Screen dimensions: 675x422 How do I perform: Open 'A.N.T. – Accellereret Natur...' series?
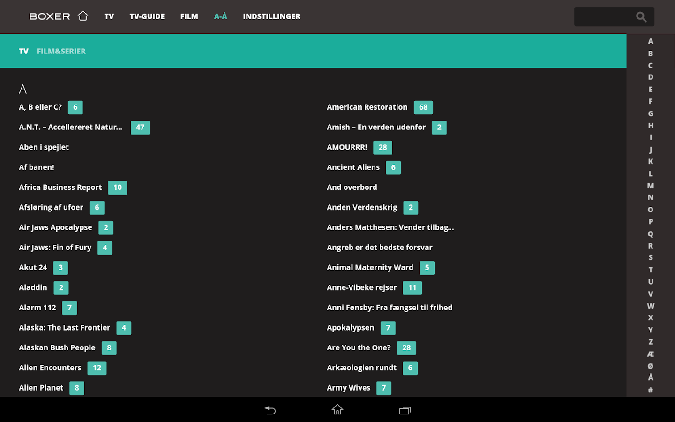click(x=71, y=128)
